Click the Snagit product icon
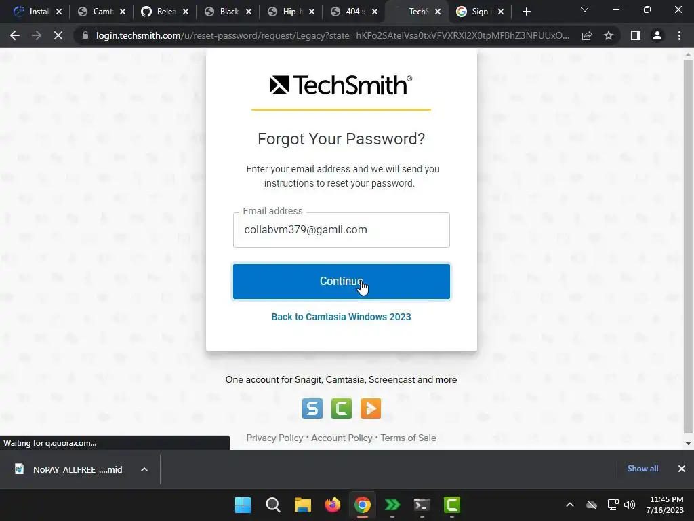Image resolution: width=694 pixels, height=521 pixels. pos(312,408)
